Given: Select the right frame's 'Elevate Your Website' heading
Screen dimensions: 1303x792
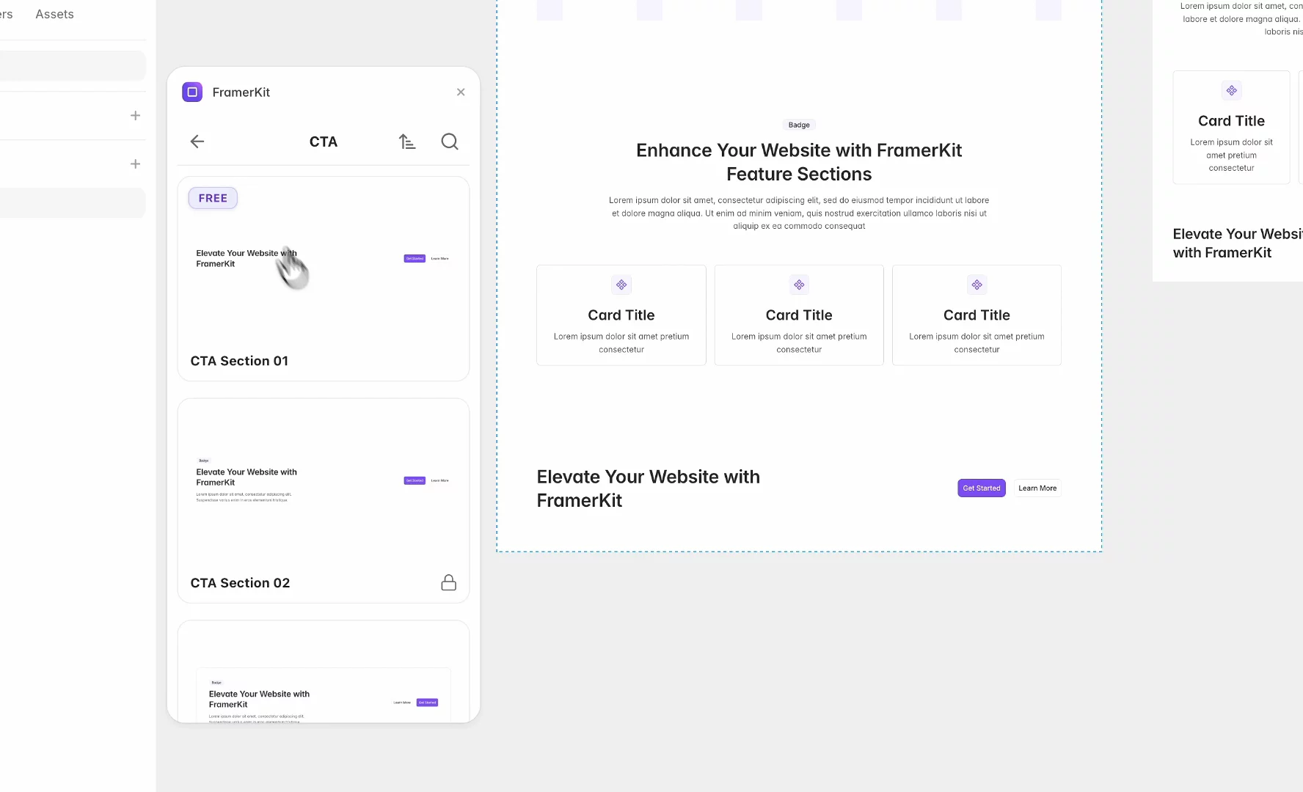Looking at the screenshot, I should click(1238, 243).
